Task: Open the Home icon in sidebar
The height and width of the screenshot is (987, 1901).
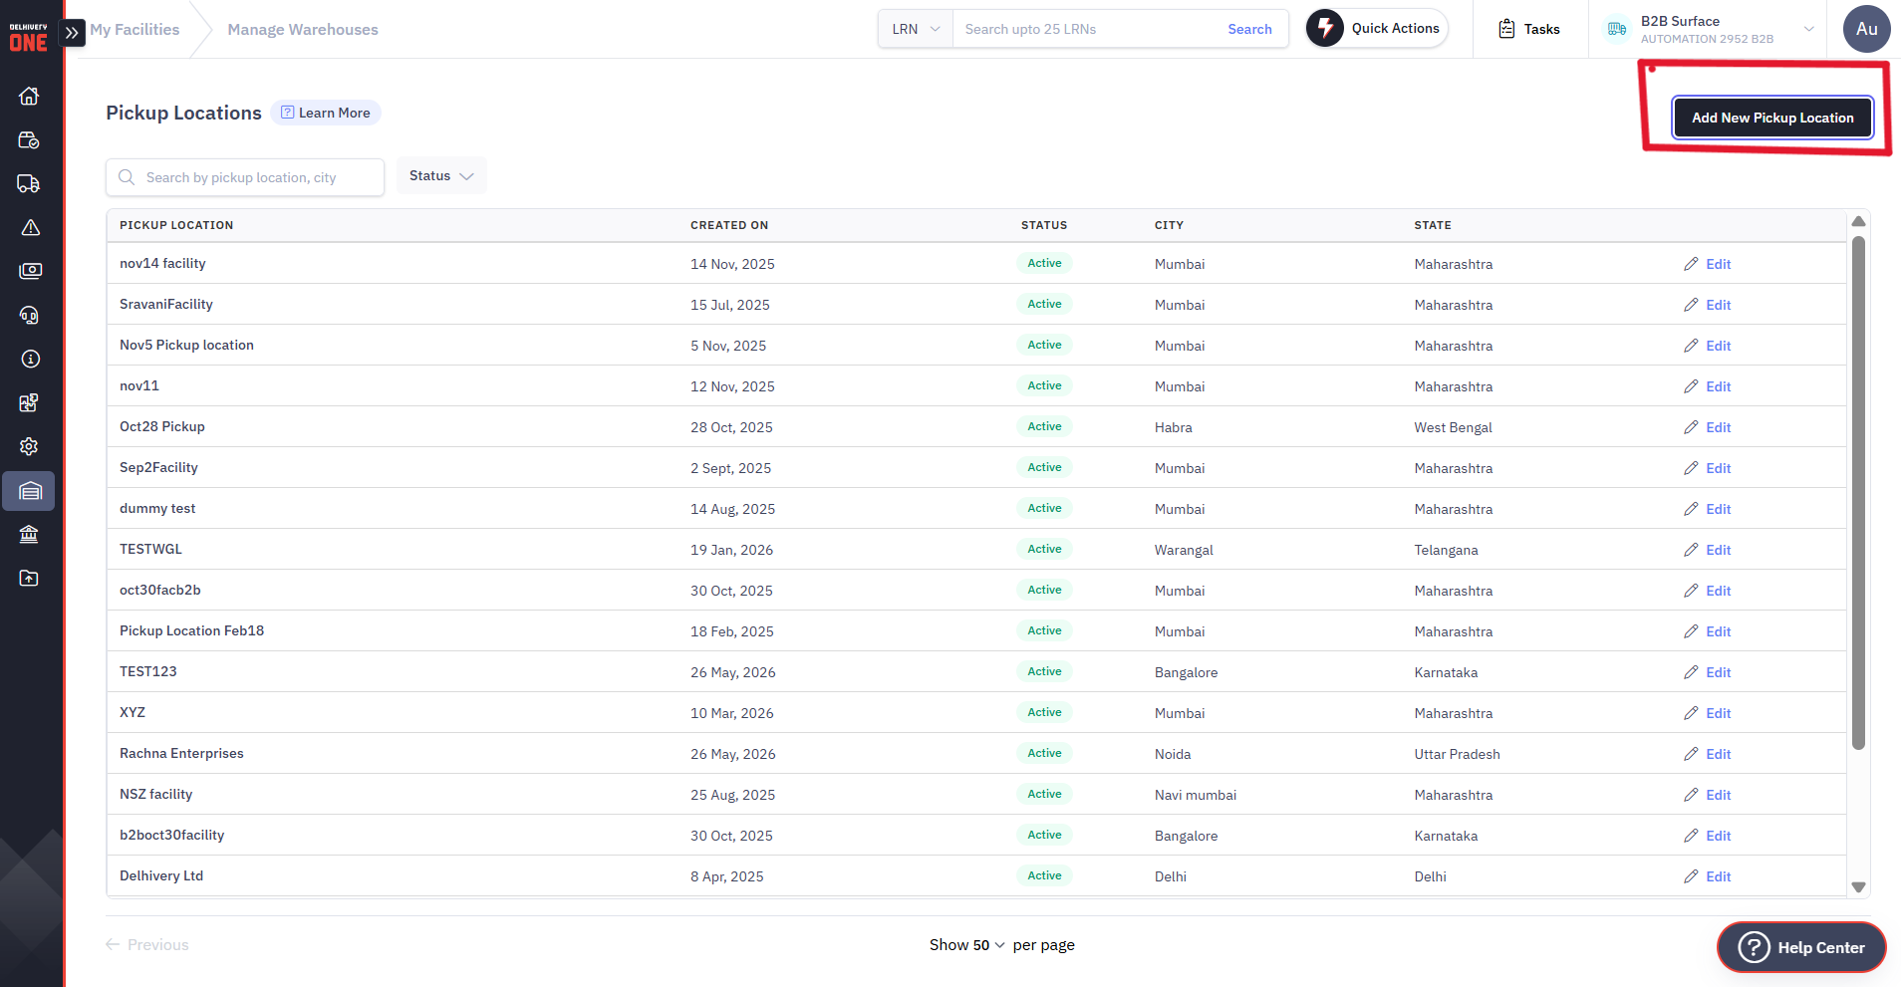Action: (x=29, y=96)
